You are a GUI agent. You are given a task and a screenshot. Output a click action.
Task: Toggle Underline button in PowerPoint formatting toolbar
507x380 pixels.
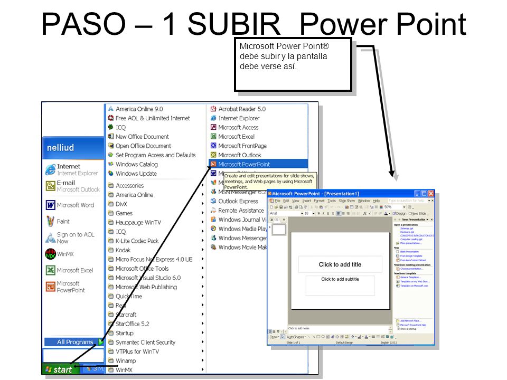point(328,213)
